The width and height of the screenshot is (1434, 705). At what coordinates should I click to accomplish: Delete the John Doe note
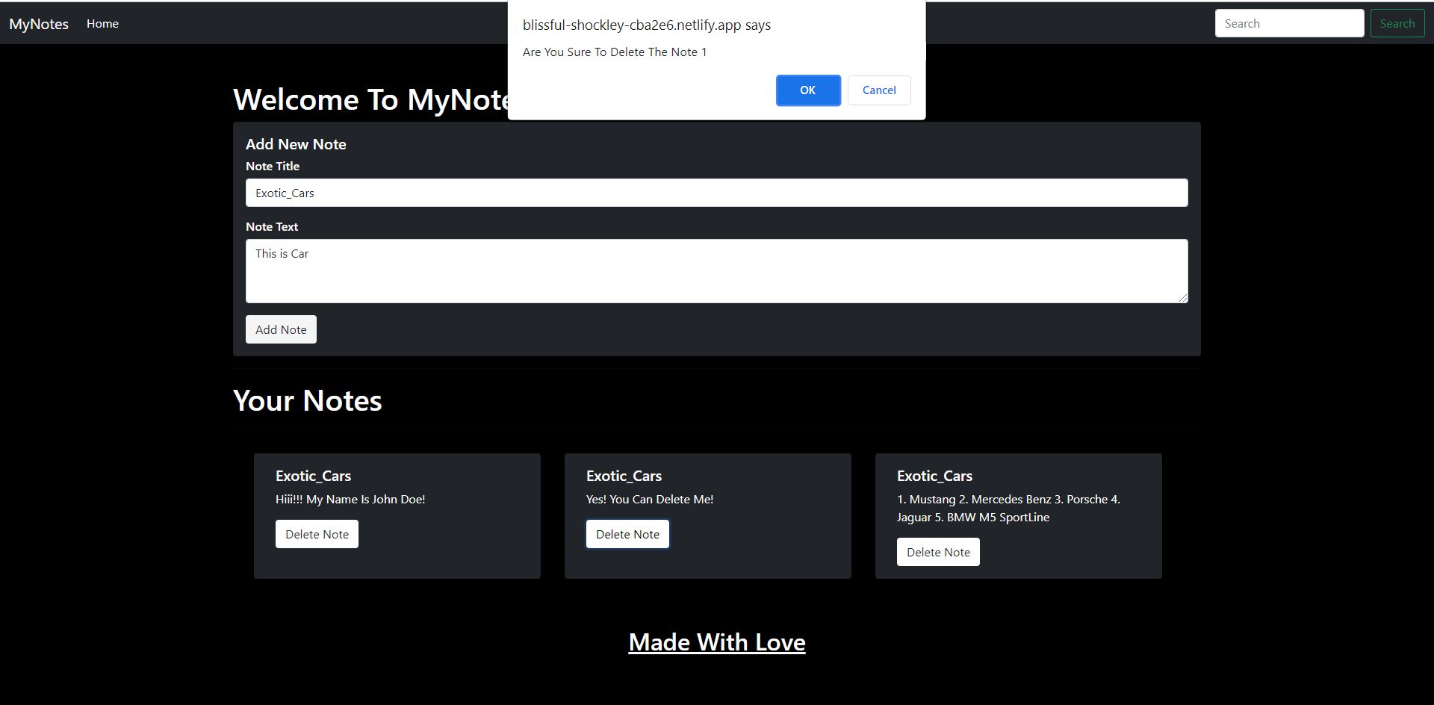click(317, 535)
